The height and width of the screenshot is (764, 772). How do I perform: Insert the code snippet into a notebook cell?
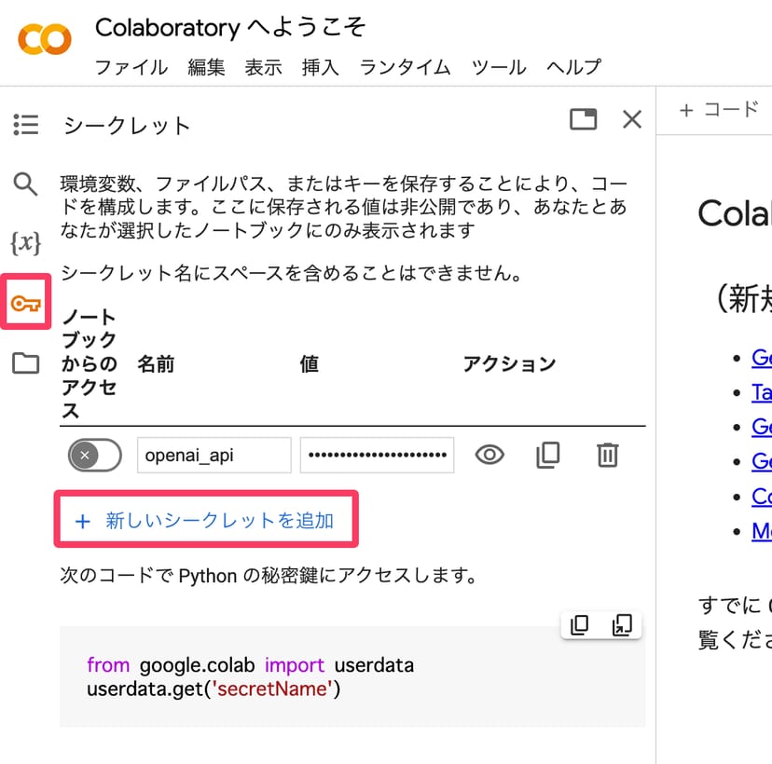tap(621, 625)
